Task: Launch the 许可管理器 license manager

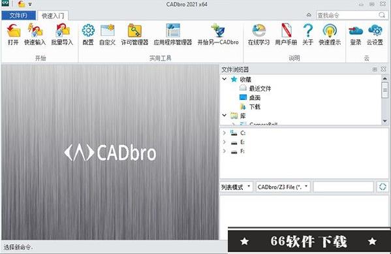Action: (134, 31)
